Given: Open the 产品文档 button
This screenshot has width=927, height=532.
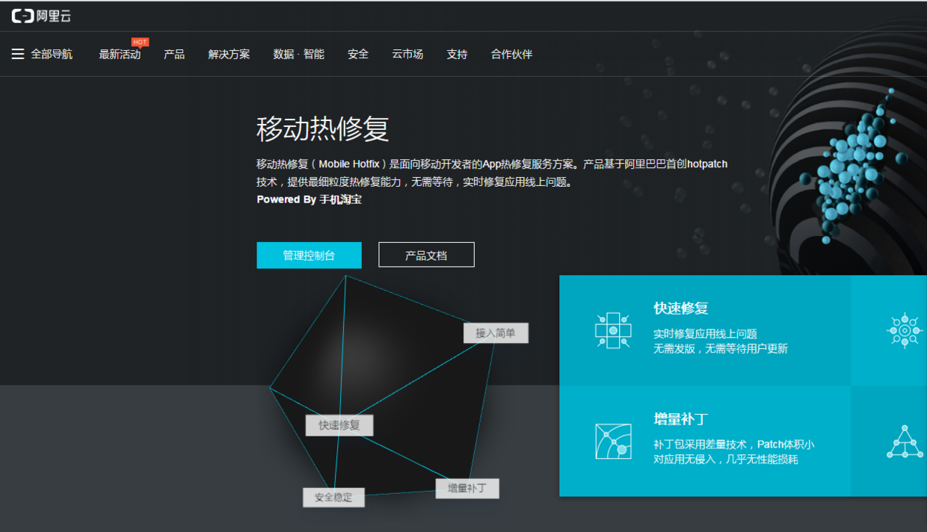Looking at the screenshot, I should (426, 255).
